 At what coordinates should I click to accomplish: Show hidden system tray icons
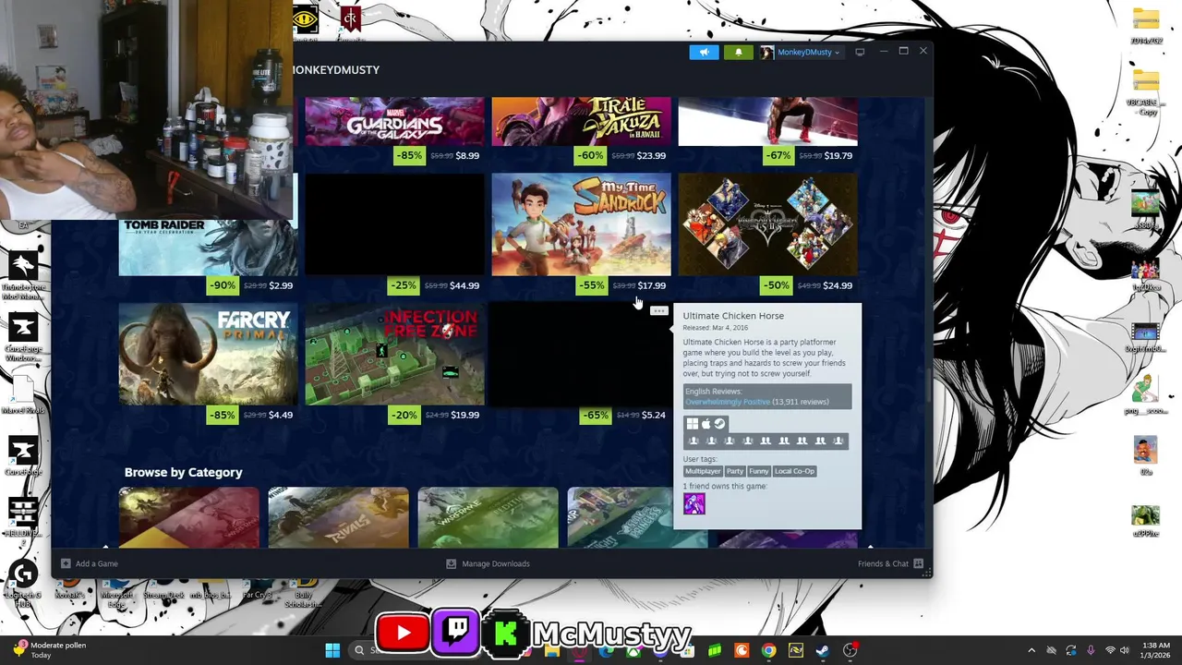click(1031, 650)
